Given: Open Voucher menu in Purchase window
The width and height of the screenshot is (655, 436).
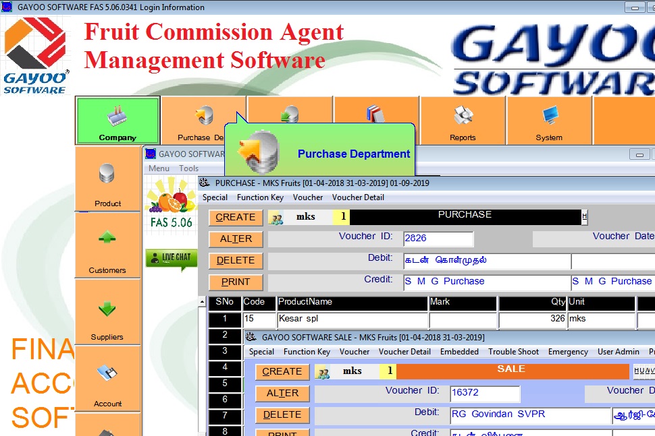Looking at the screenshot, I should tap(308, 197).
